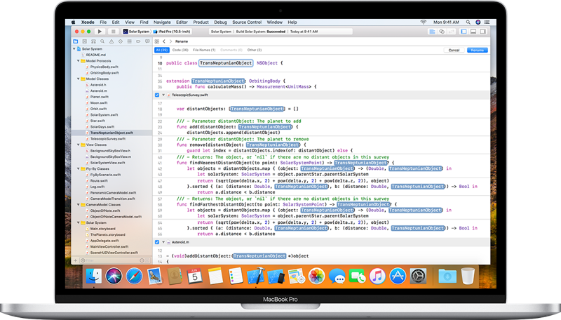Click the blue Rename button
The height and width of the screenshot is (320, 561).
[477, 50]
